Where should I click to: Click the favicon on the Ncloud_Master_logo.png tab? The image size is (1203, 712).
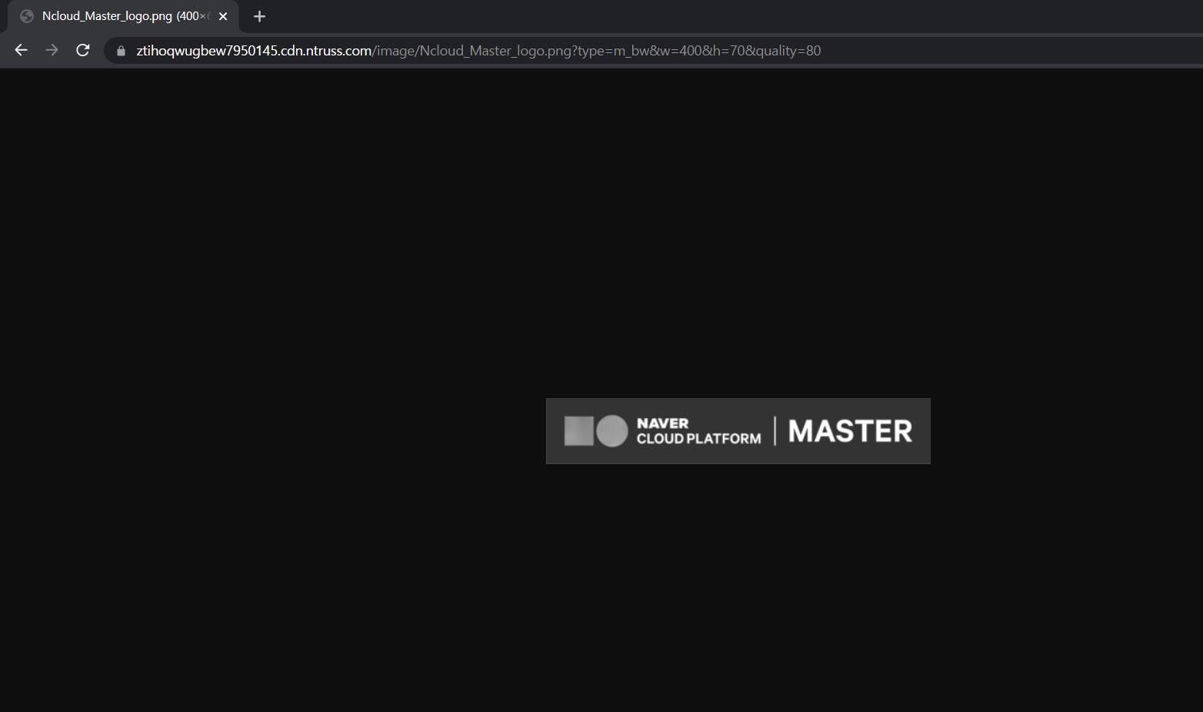[x=26, y=15]
